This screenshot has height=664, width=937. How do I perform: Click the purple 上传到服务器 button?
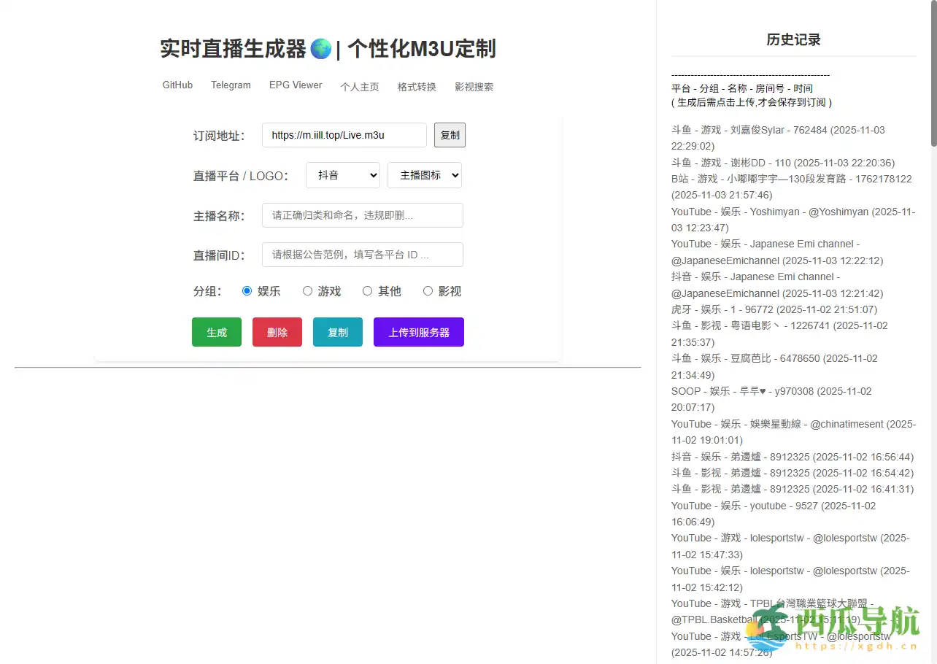(x=418, y=332)
